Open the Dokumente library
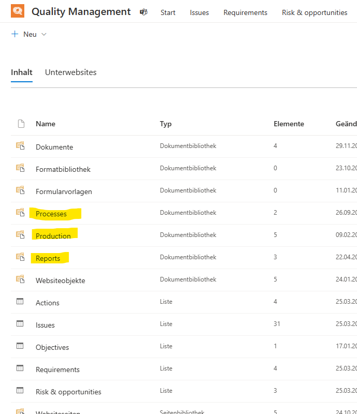The width and height of the screenshot is (357, 414). click(54, 146)
